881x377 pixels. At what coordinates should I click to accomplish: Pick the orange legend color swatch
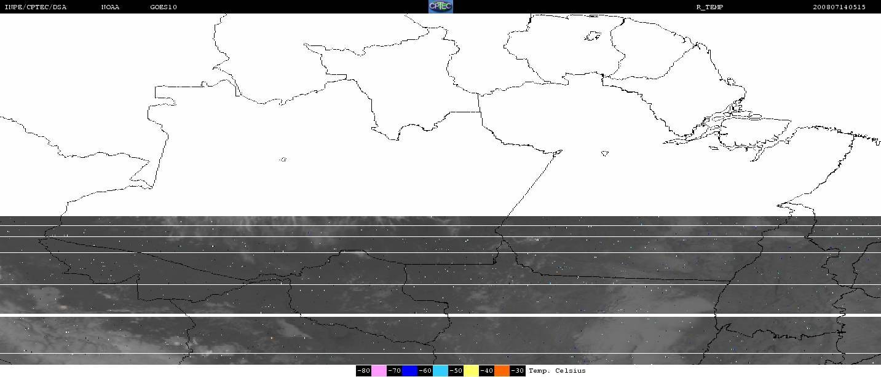[x=502, y=371]
